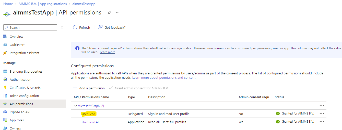Click the Quickstart cloud icon
The width and height of the screenshot is (342, 130).
tap(5, 45)
